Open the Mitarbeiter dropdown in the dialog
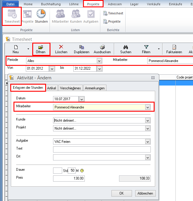Viewport: 193px width, 201px height. coord(148,107)
